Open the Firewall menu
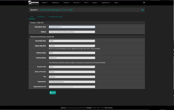This screenshot has width=174, height=110. point(67,3)
